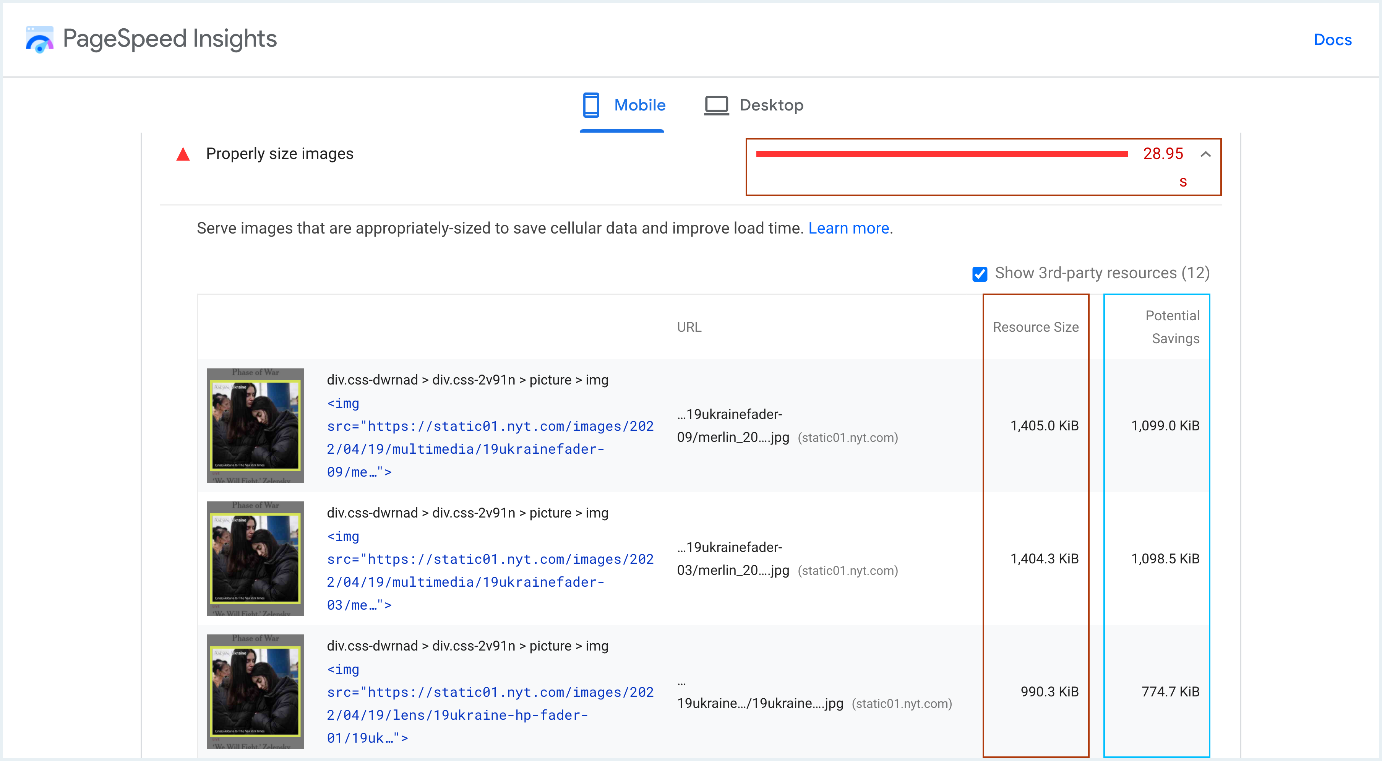Open the Docs link
The height and width of the screenshot is (761, 1382).
[1332, 40]
